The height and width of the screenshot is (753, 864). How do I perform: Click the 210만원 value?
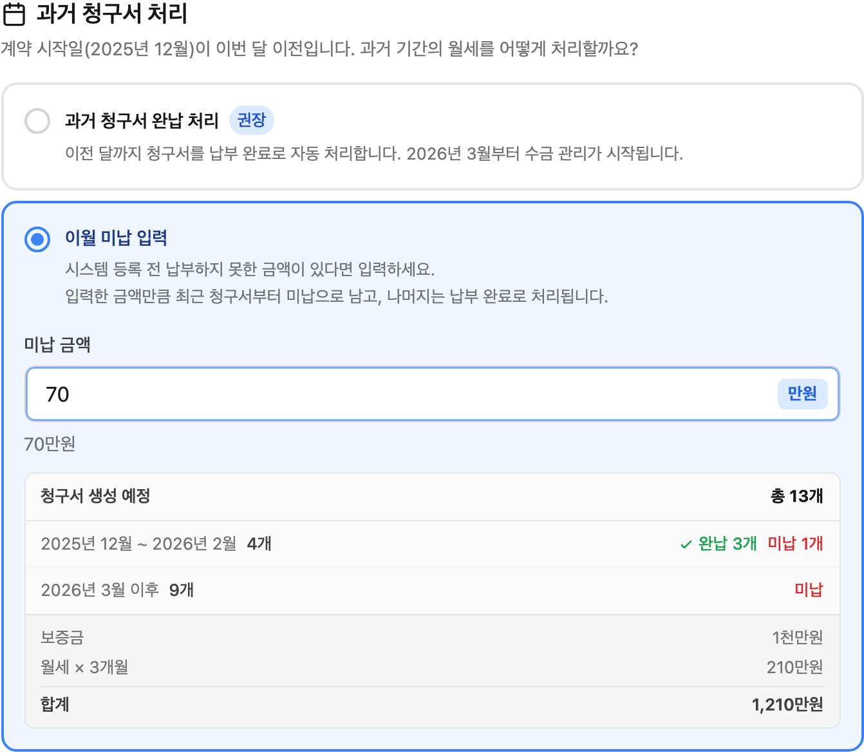pyautogui.click(x=795, y=667)
